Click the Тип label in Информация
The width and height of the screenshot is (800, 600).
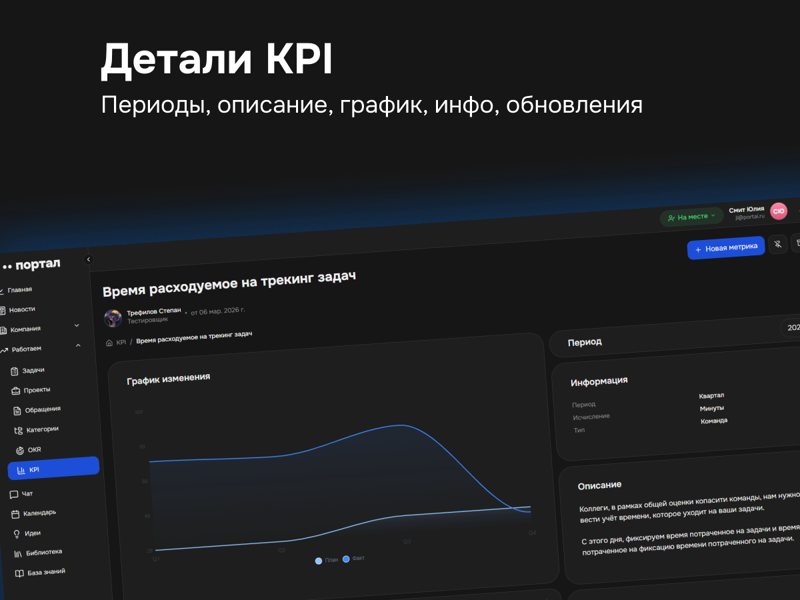coord(579,430)
